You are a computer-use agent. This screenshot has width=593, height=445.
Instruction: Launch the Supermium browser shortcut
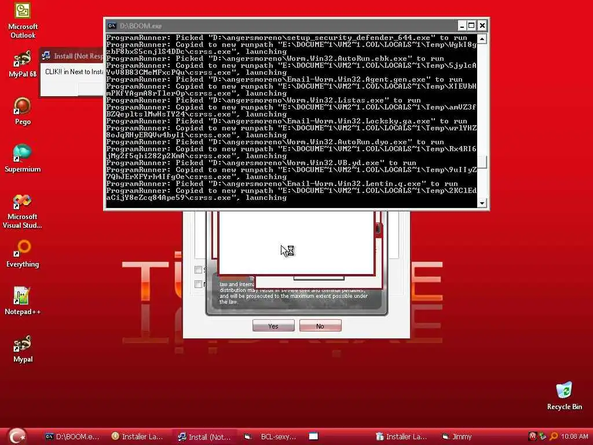click(x=23, y=159)
